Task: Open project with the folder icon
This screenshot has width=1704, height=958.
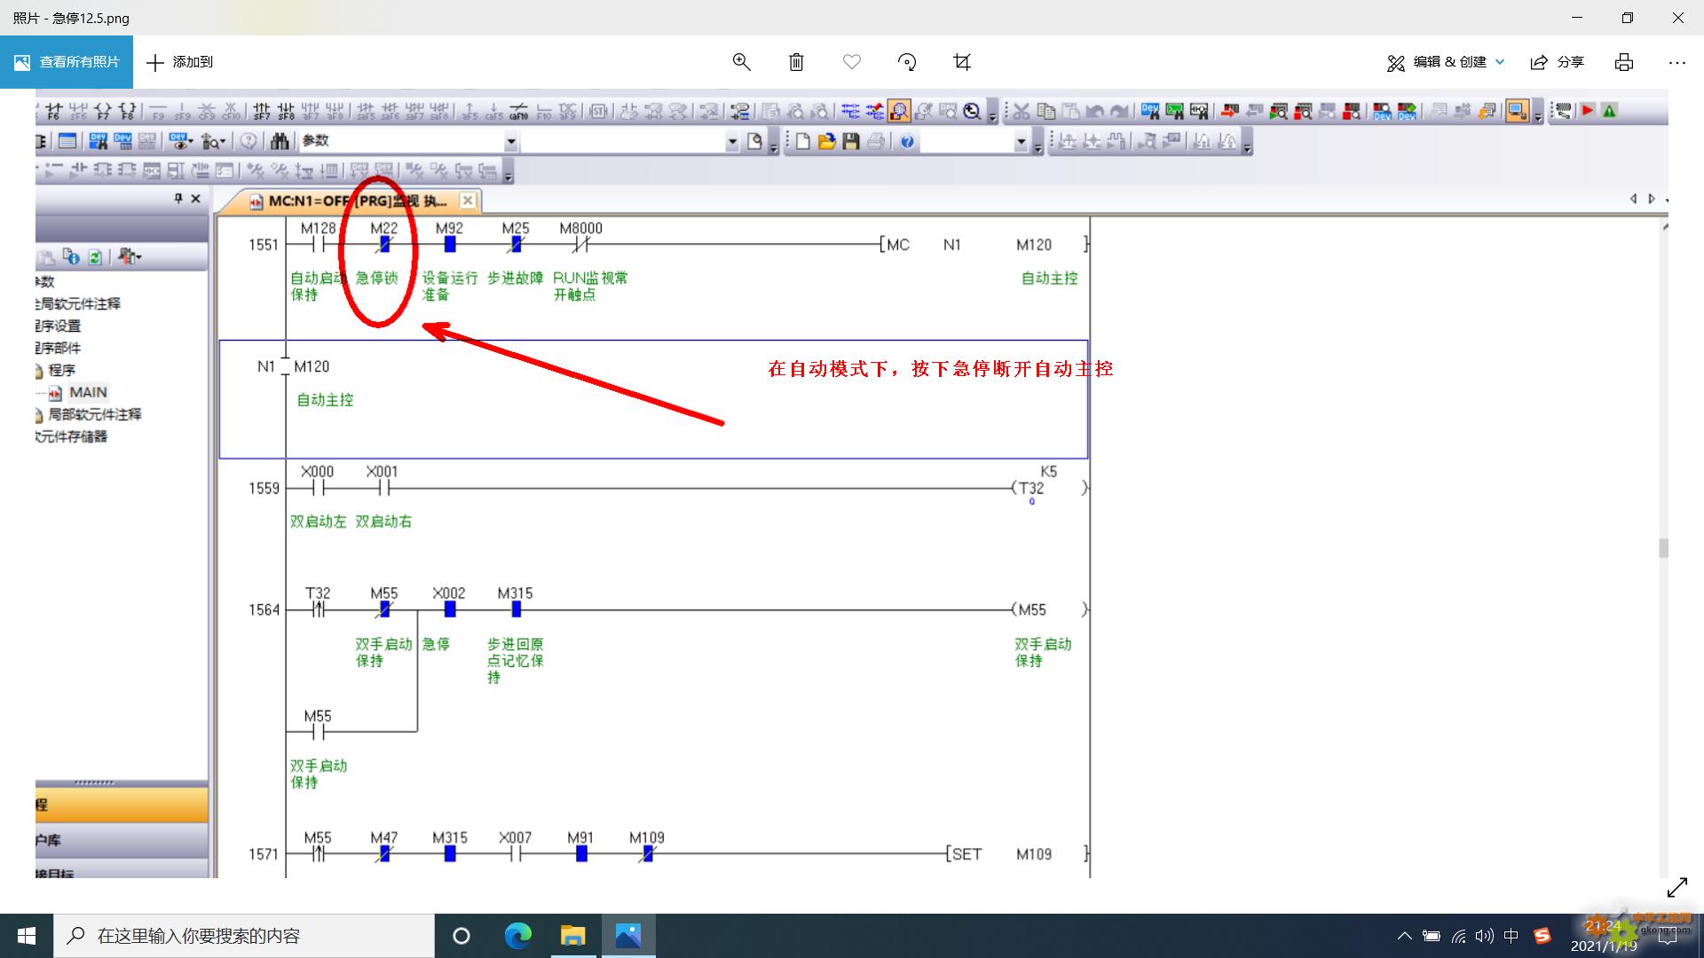Action: tap(826, 141)
